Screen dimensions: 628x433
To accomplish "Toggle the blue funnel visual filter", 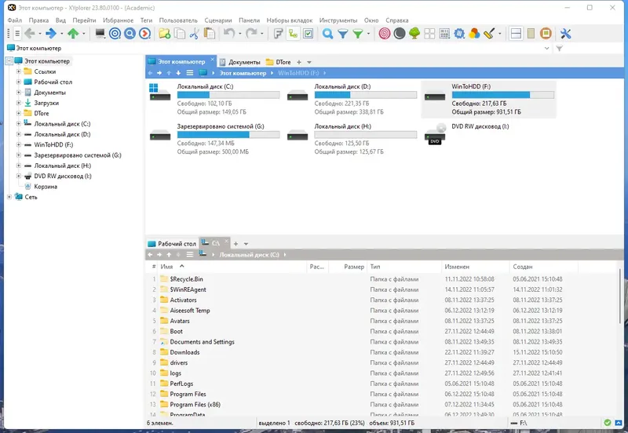I will pyautogui.click(x=343, y=34).
